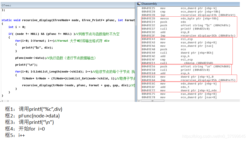The width and height of the screenshot is (248, 141).
Task: Select the push offset string "\n" row
Action: tap(186, 67)
